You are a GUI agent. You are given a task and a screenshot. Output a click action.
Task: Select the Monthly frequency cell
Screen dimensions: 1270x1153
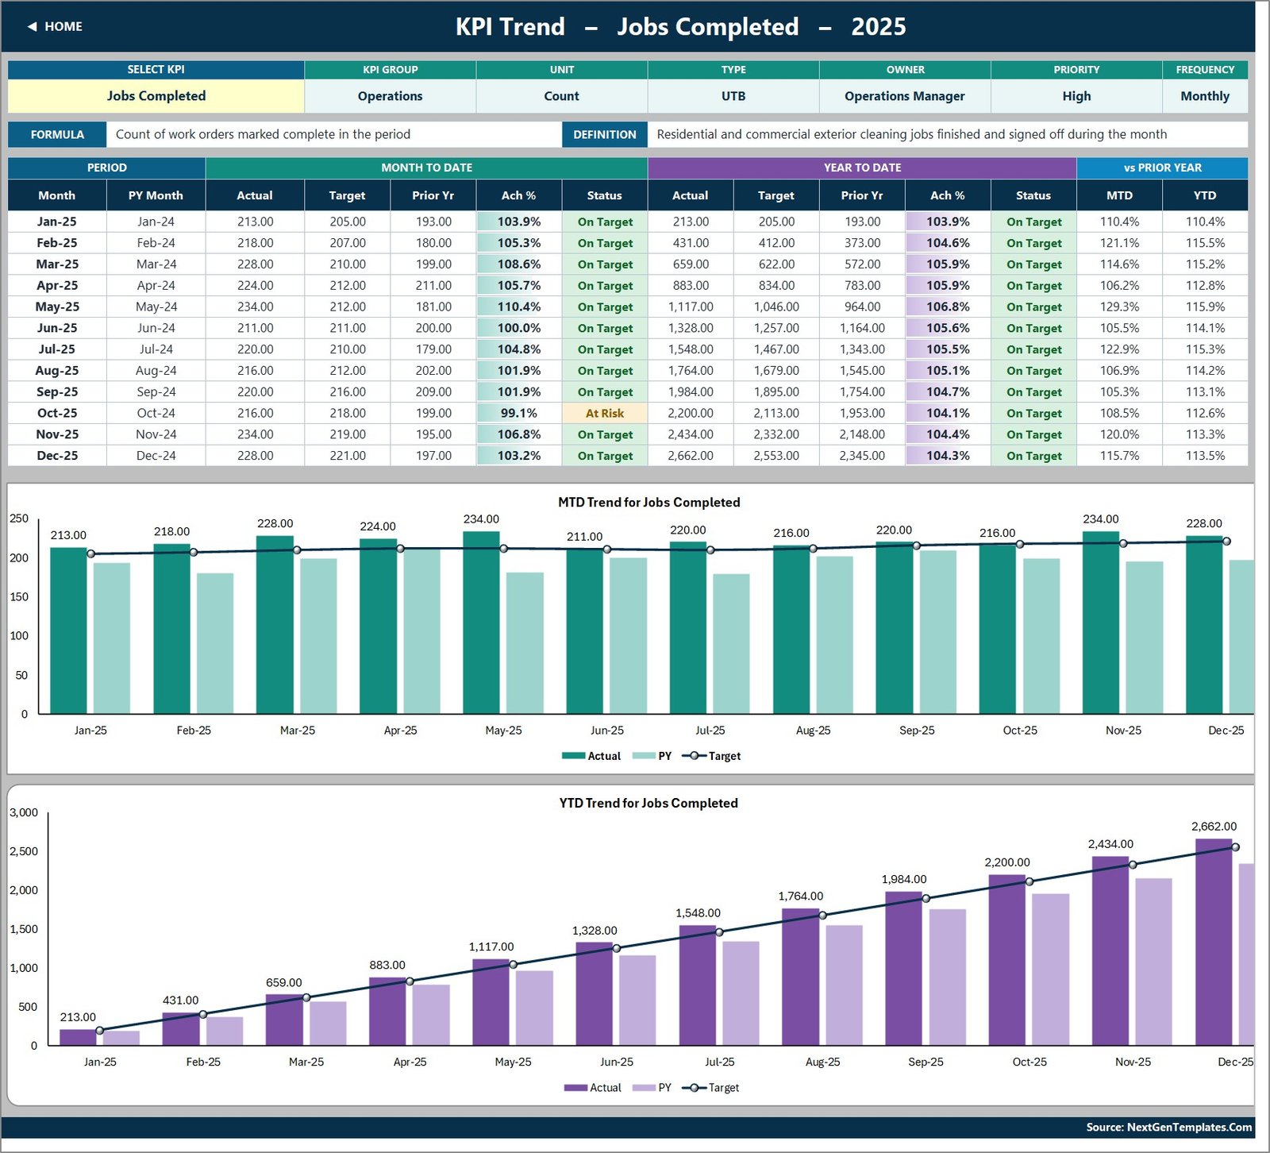click(x=1205, y=96)
